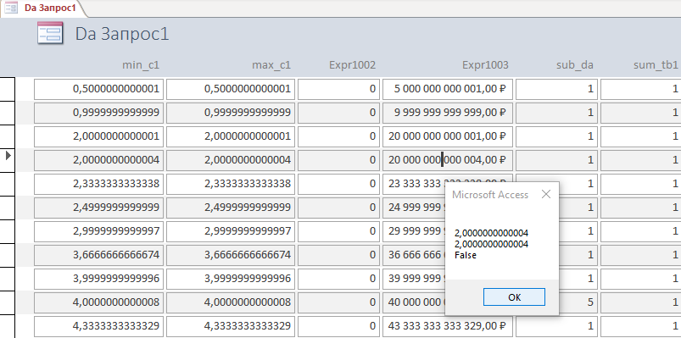Click record selector for row 0,5000000000001
The width and height of the screenshot is (681, 338).
point(8,89)
